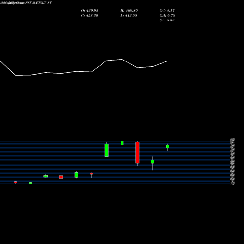Select the OL: 6.38 percentage reading
The width and height of the screenshot is (244, 244).
[x=167, y=20]
